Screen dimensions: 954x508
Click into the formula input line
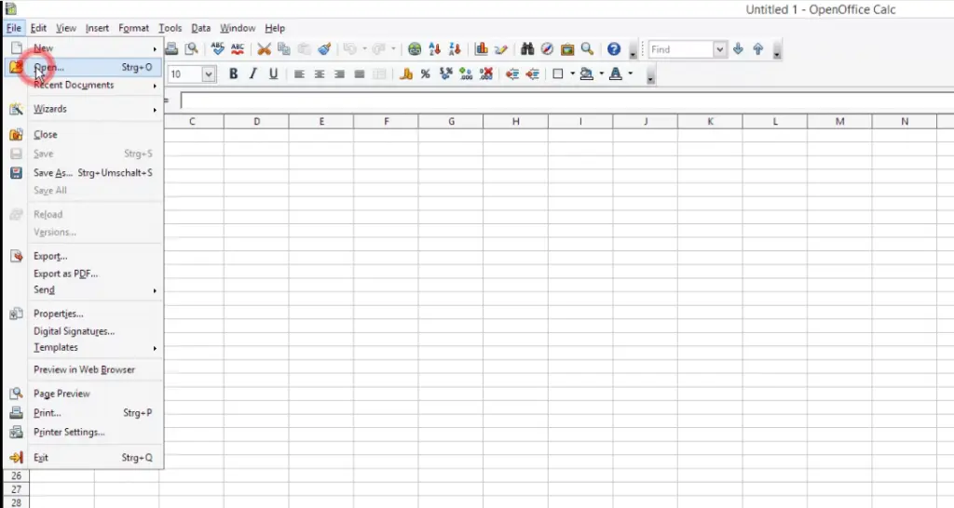click(559, 100)
